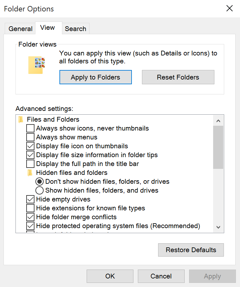Enable Display the full path in title bar
Viewport: 240px width, 287px height.
[x=30, y=164]
